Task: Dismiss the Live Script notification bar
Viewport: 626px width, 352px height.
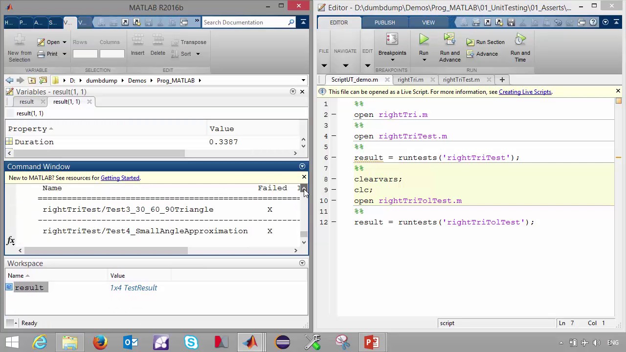Action: 618,91
